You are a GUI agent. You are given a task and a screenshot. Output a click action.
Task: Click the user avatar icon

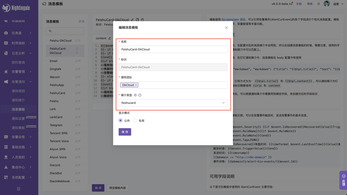(327, 4)
